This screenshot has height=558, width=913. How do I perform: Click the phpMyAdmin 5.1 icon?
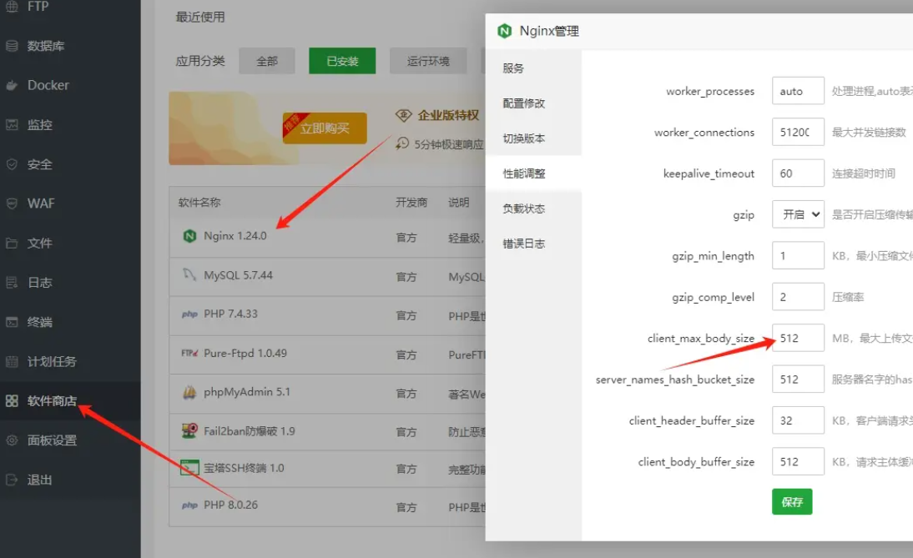[189, 392]
